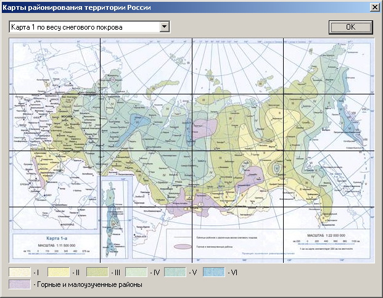Pick the zone II yellow color swatch

pyautogui.click(x=59, y=272)
